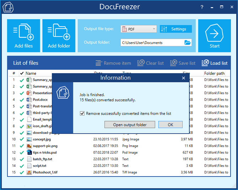Click the DocuFreezer logo in title bar

point(8,7)
